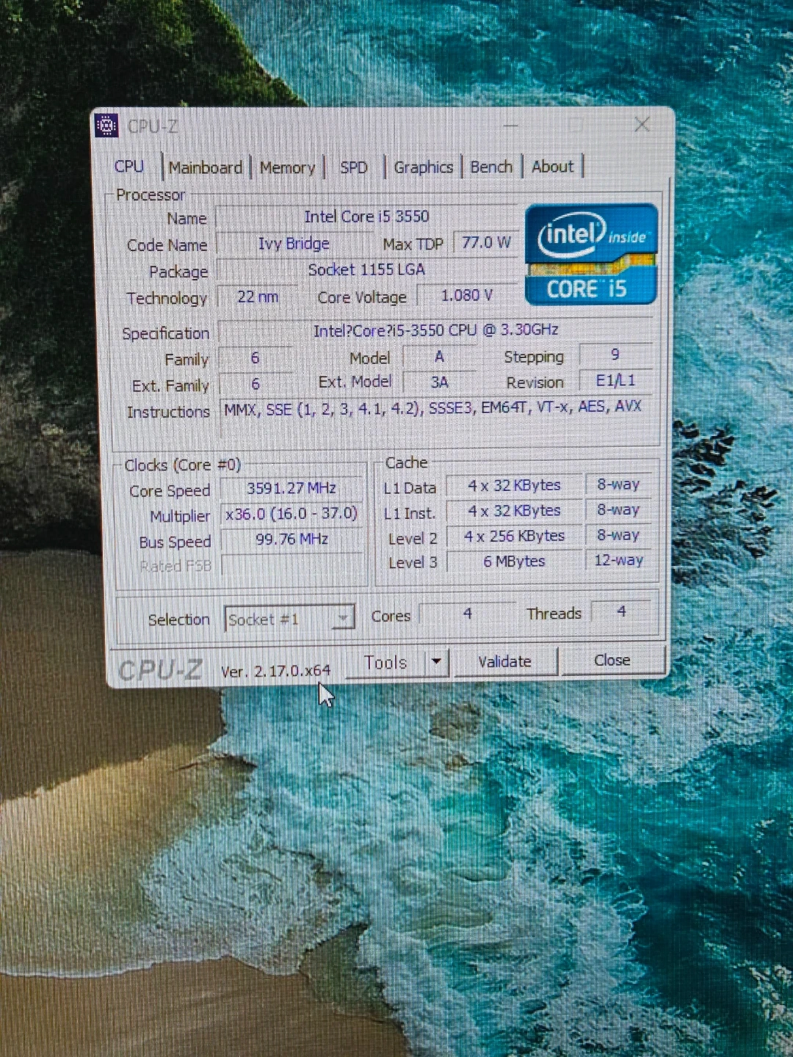Switch to the Mainboard tab
Image resolution: width=793 pixels, height=1057 pixels.
[x=205, y=168]
